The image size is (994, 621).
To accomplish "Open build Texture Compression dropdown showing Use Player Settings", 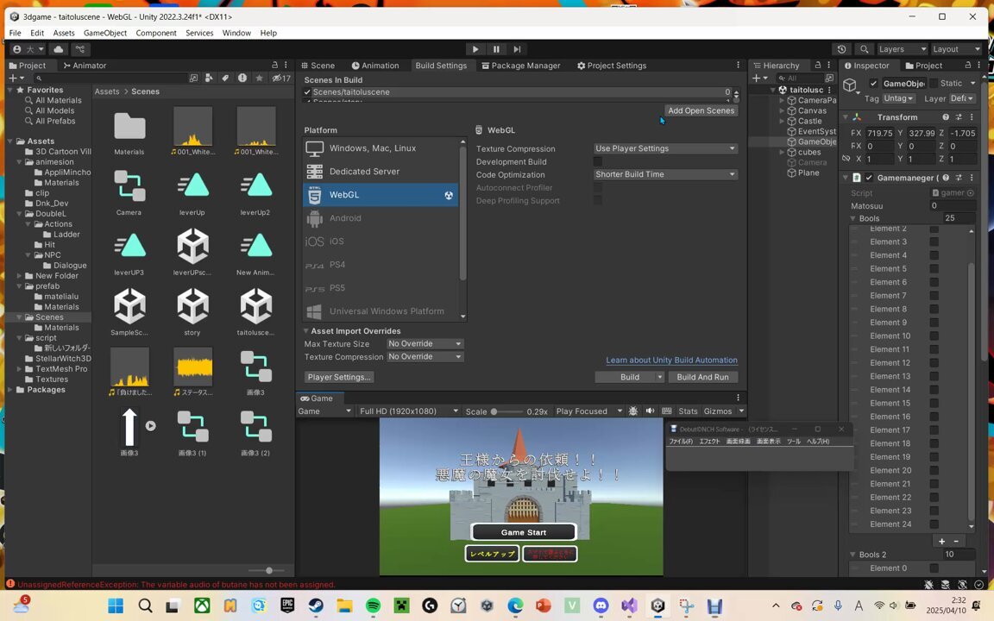I will 665,148.
